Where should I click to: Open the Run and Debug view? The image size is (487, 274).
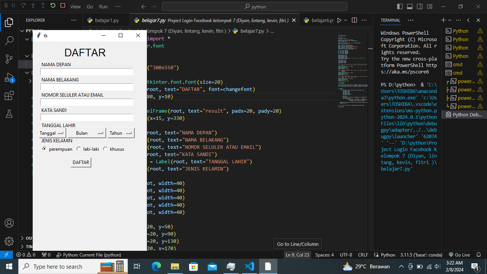pos(9,78)
